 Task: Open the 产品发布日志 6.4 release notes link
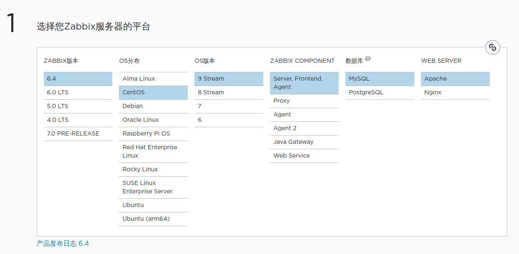point(63,243)
